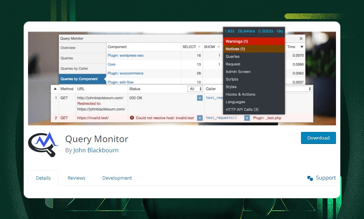Screen dimensions: 364x219
Task: Expand the plus toggle on the 200 OK row
Action: click(199, 98)
